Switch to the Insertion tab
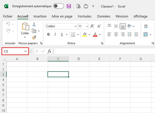Screen dimensions: 155x113 pos(40,16)
